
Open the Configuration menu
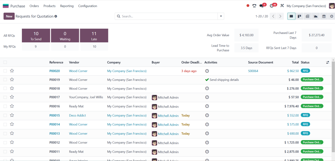(x=88, y=6)
